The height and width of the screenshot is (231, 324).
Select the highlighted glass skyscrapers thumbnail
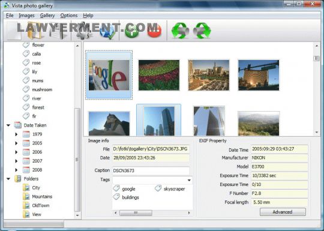point(158,121)
